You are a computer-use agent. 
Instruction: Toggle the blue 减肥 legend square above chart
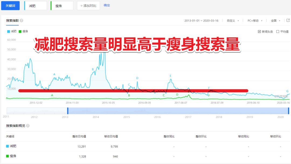tap(9, 31)
